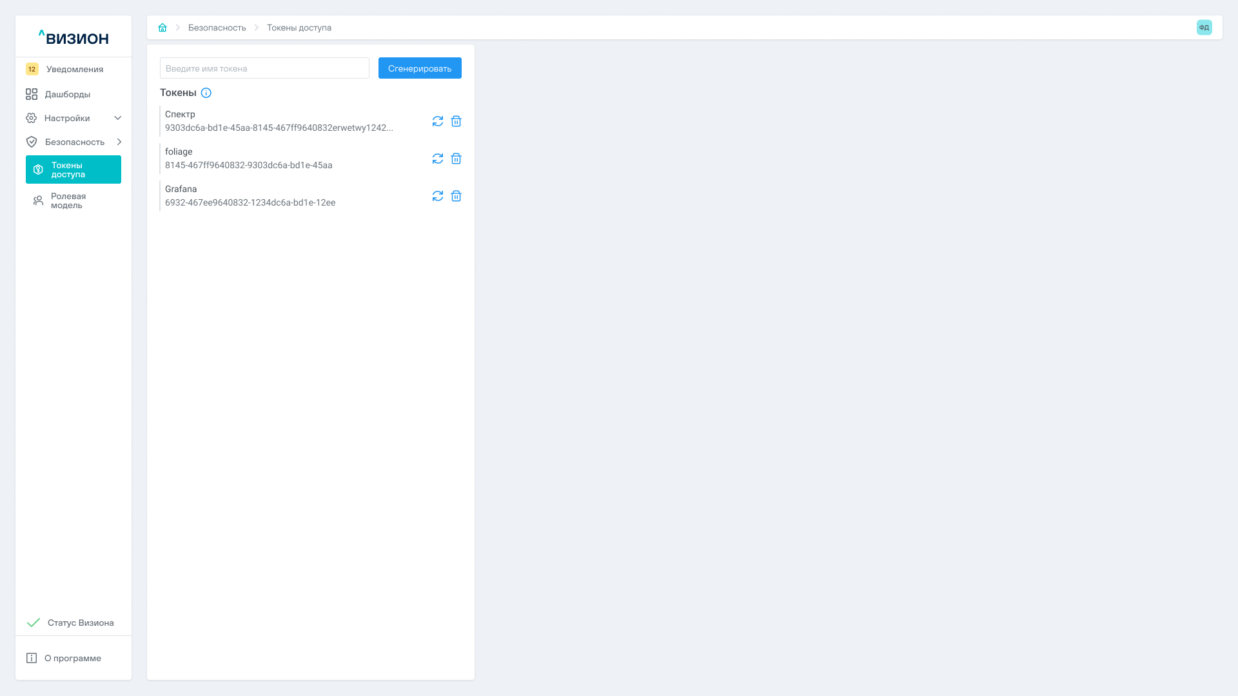Viewport: 1238px width, 696px height.
Task: Open Статус Визиона page
Action: pyautogui.click(x=80, y=623)
